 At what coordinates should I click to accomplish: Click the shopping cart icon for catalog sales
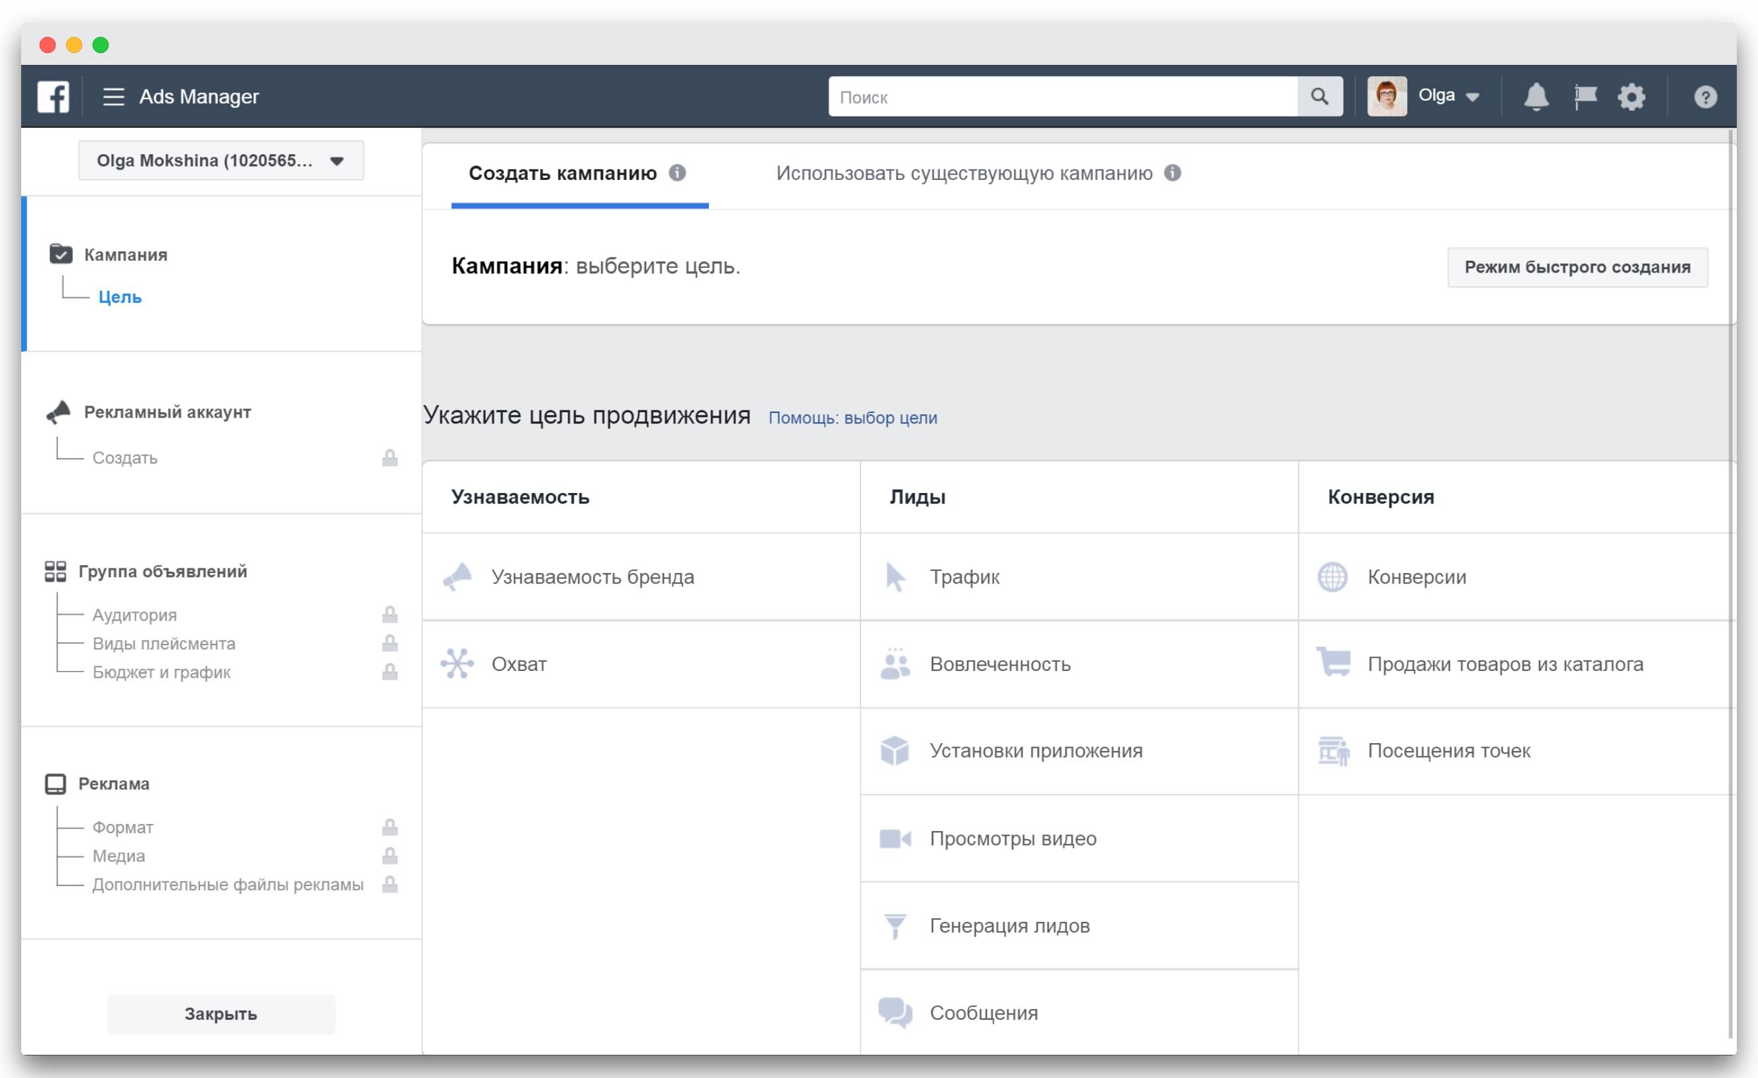pos(1334,661)
